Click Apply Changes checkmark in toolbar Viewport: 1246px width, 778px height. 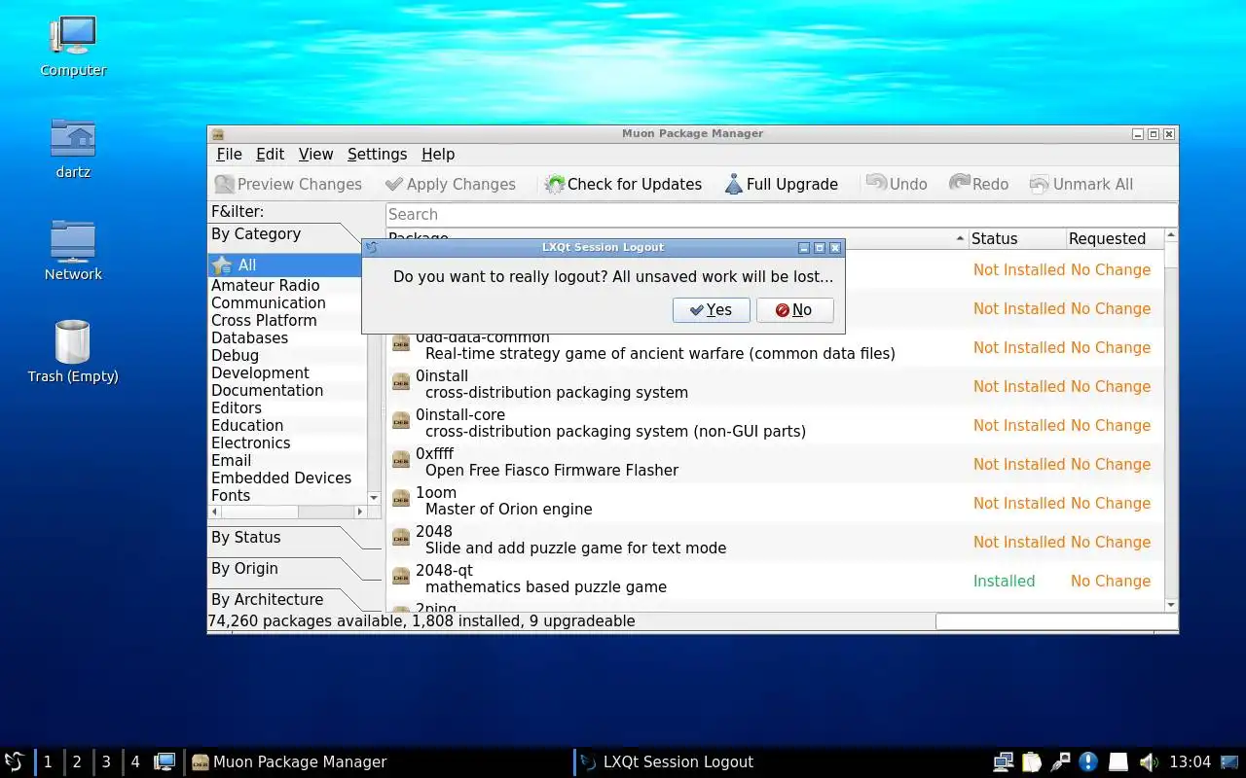click(x=393, y=184)
